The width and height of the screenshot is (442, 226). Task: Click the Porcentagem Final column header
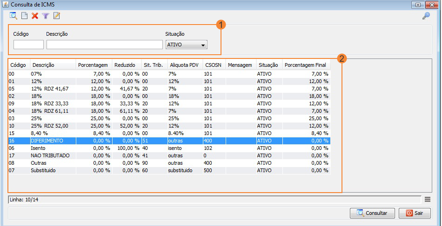coord(306,65)
